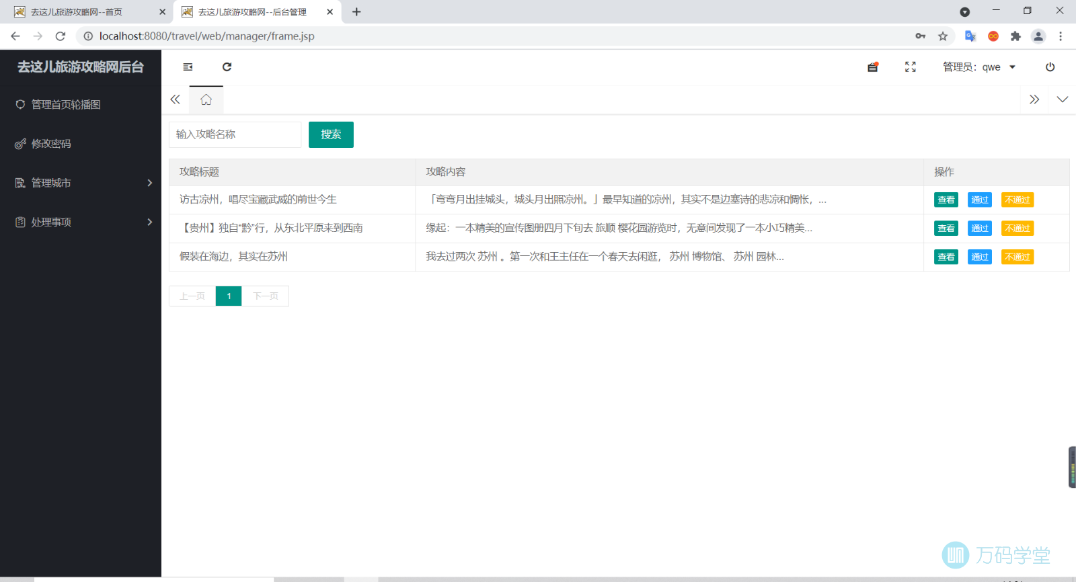1076x582 pixels.
Task: Switch to the 后台管理 browser tab
Action: pos(257,12)
